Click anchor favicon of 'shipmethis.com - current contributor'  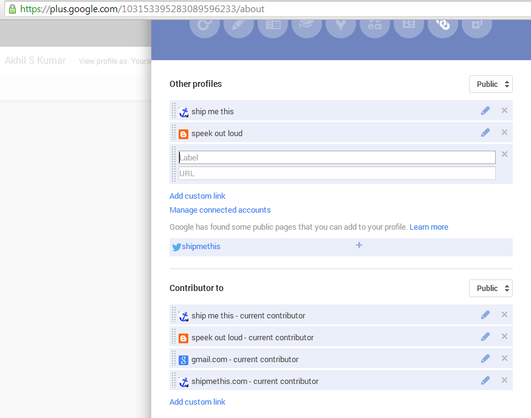(183, 382)
